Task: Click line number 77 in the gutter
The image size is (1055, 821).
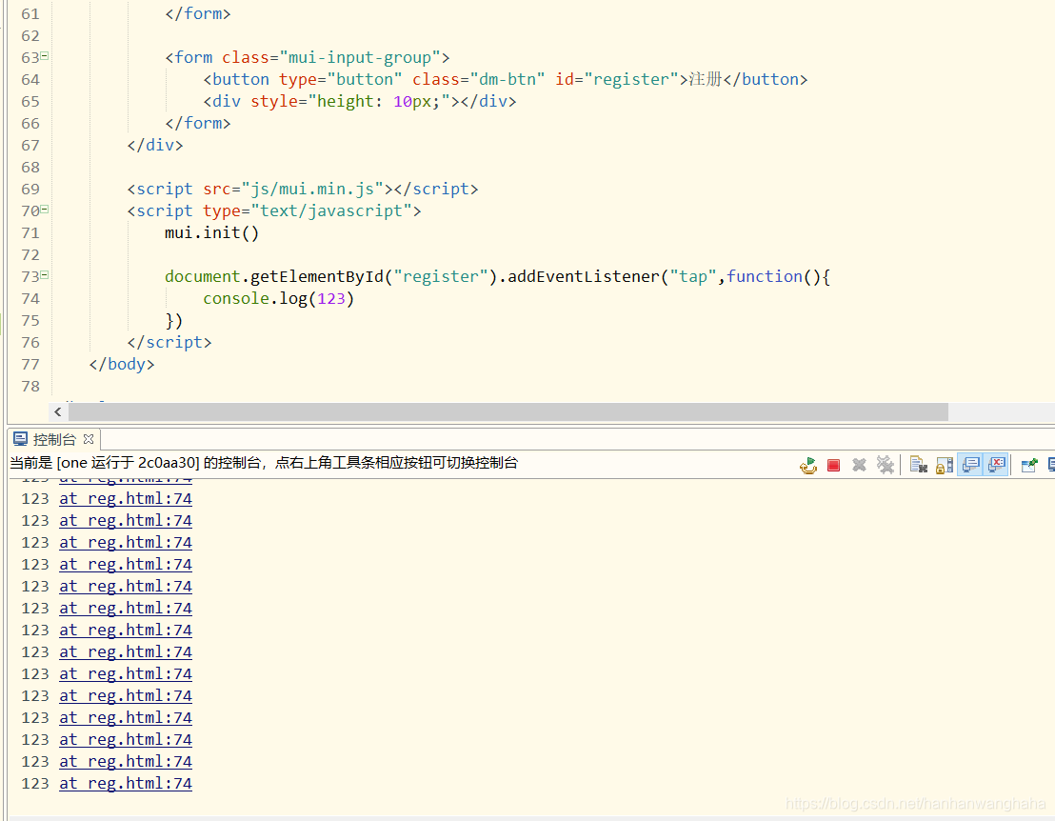Action: 30,365
